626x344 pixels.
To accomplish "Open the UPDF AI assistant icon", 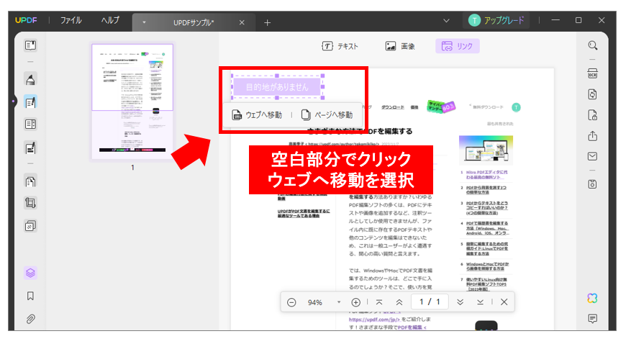I will [x=593, y=298].
